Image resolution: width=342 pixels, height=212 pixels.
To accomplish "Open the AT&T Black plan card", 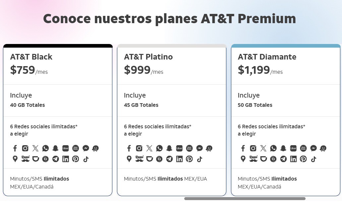I will click(x=58, y=119).
